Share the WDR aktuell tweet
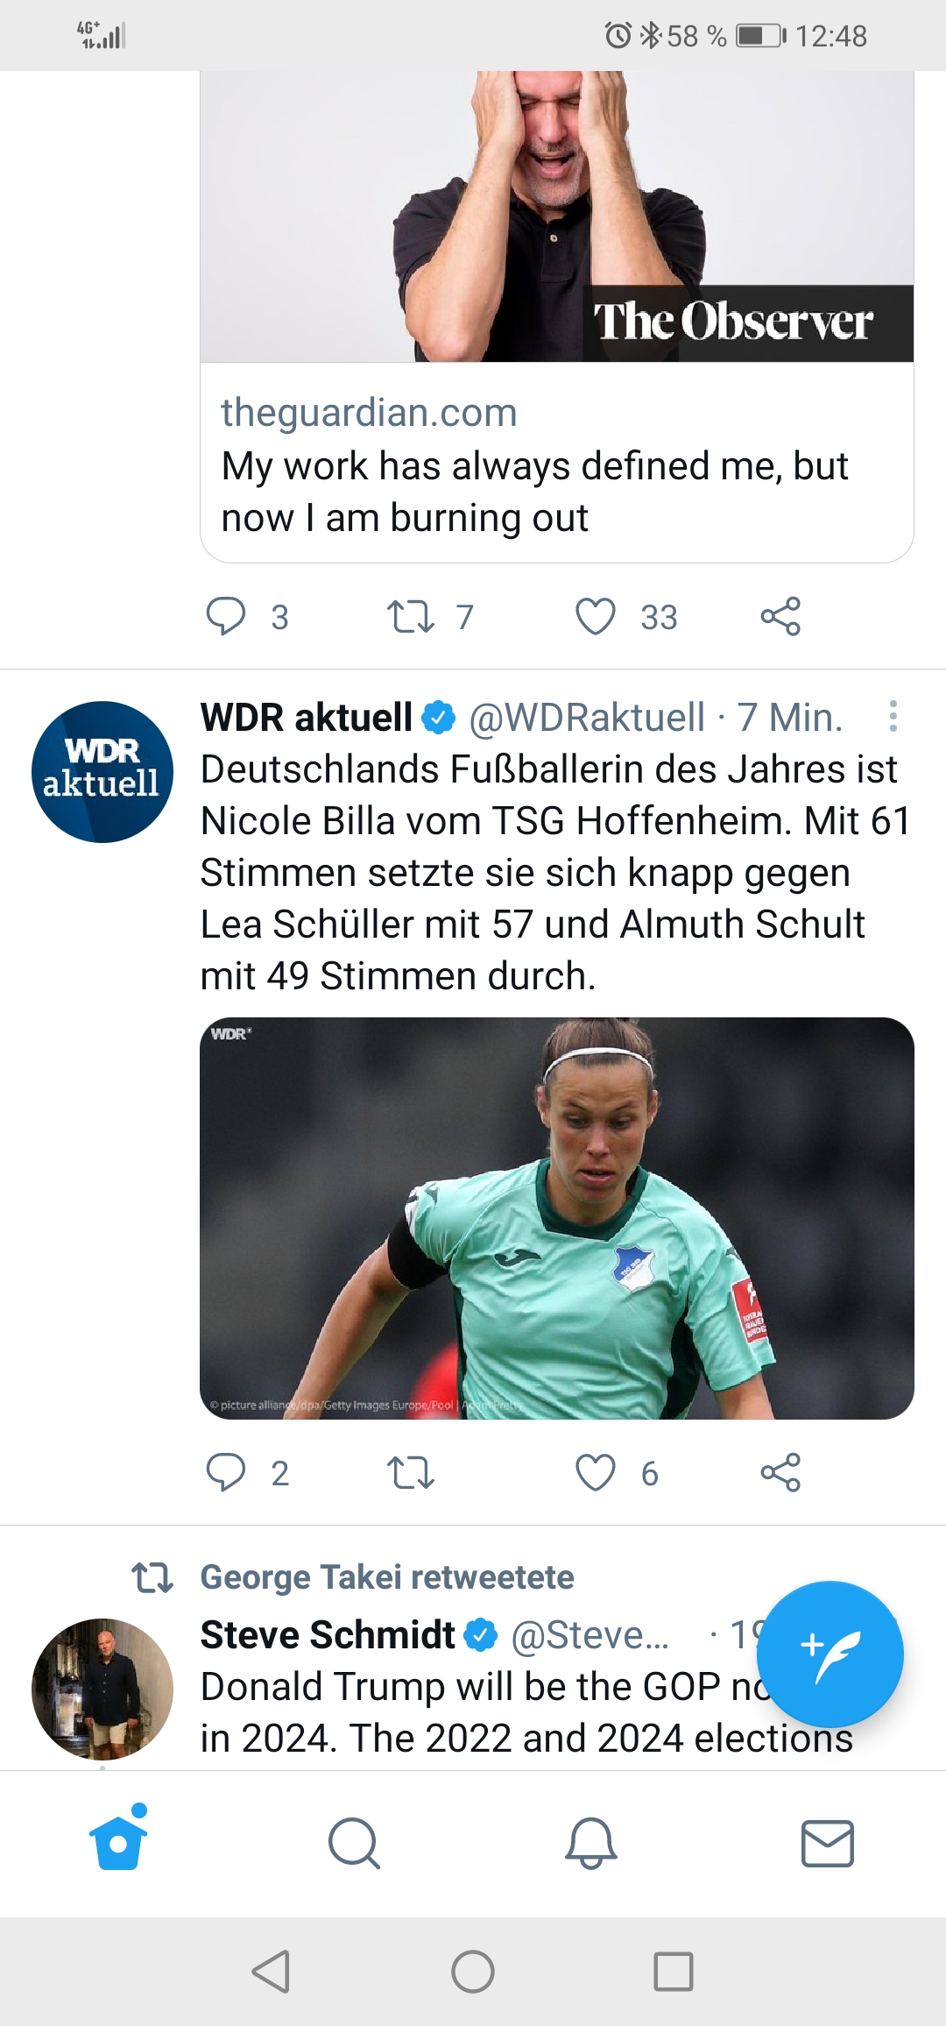The height and width of the screenshot is (2026, 946). coord(780,1472)
